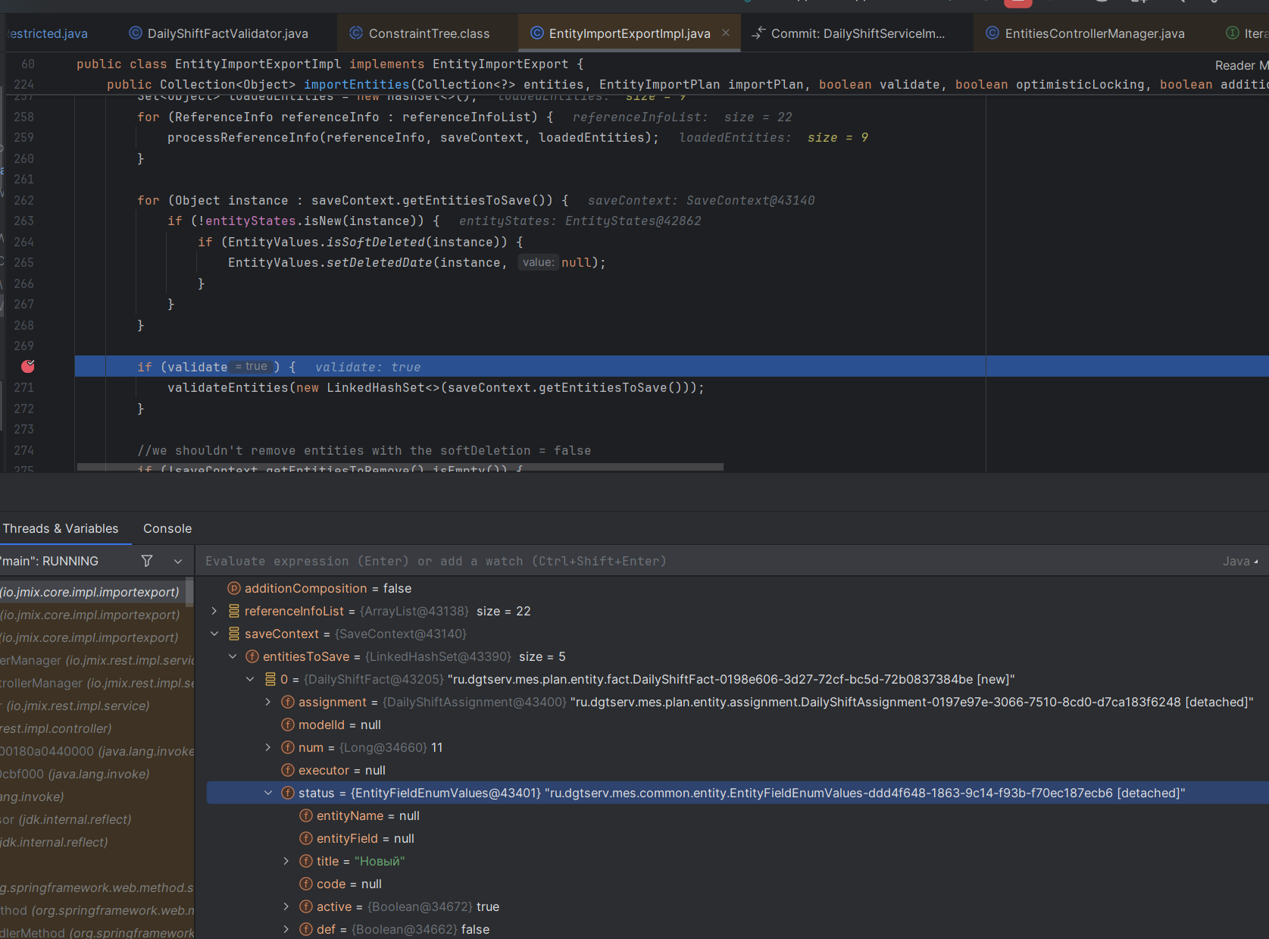
Task: Click EntitiesControllerManager.java class icon
Action: click(x=992, y=33)
